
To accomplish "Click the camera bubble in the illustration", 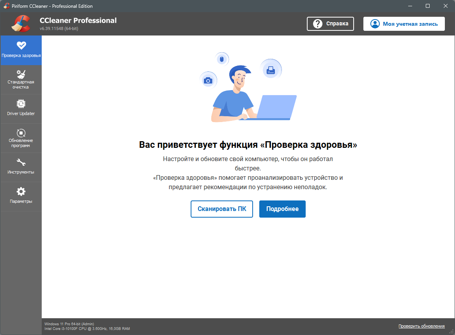I will 208,80.
